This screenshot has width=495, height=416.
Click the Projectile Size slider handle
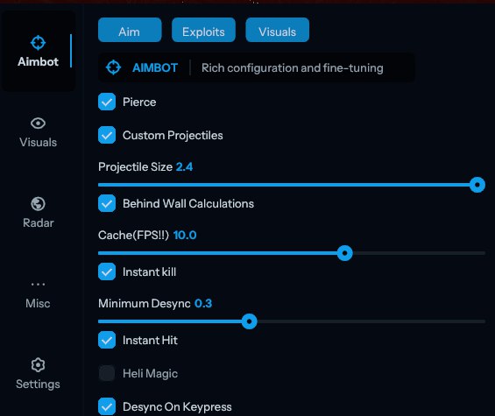[x=477, y=185]
